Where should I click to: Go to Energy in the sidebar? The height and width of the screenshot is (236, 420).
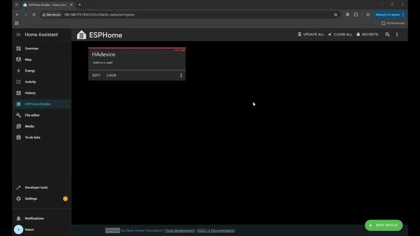30,71
